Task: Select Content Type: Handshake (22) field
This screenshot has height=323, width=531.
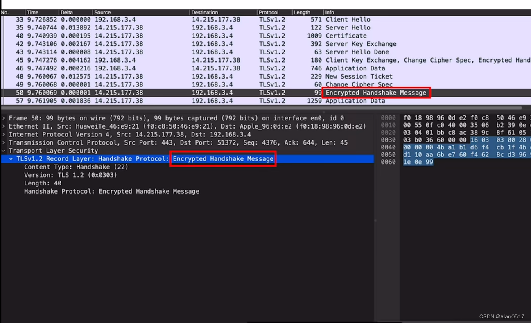Action: 76,167
